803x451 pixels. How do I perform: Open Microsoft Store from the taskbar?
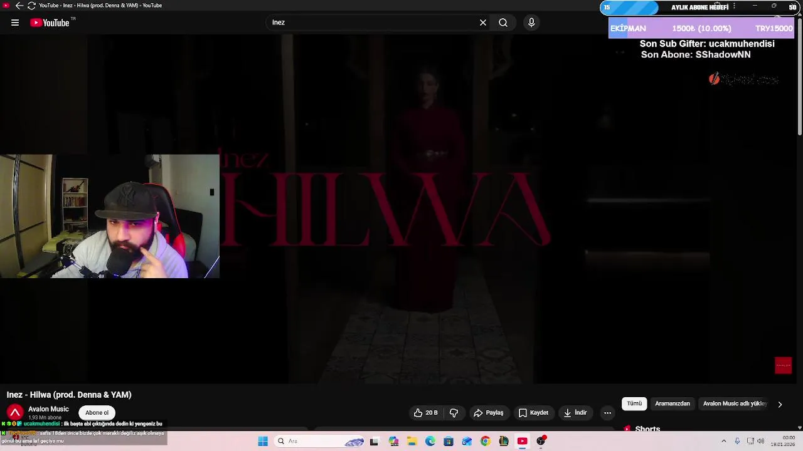[x=448, y=442]
